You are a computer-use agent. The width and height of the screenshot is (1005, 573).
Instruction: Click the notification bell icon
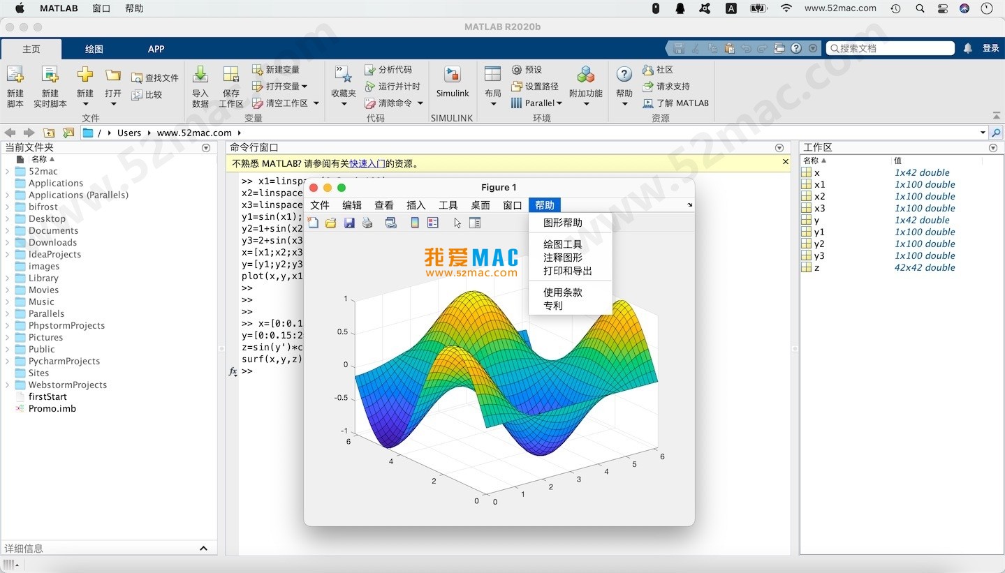[x=968, y=48]
